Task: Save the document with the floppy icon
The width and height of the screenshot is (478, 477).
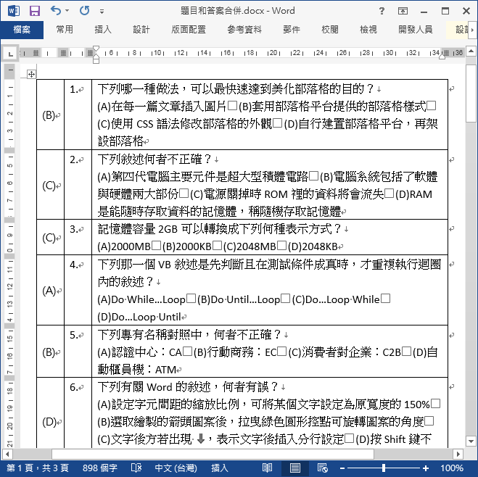Action: pos(35,11)
